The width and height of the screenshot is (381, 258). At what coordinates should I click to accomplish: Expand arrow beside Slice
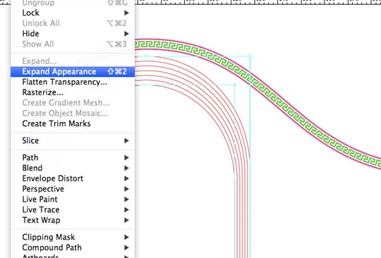(126, 141)
